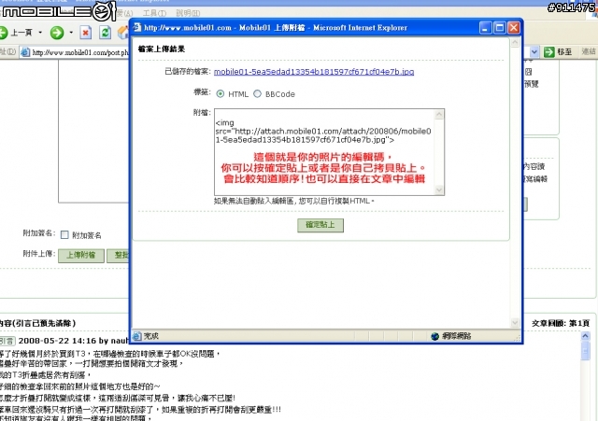Click the 網際網路 status bar text
This screenshot has height=421, width=598.
pyautogui.click(x=457, y=336)
